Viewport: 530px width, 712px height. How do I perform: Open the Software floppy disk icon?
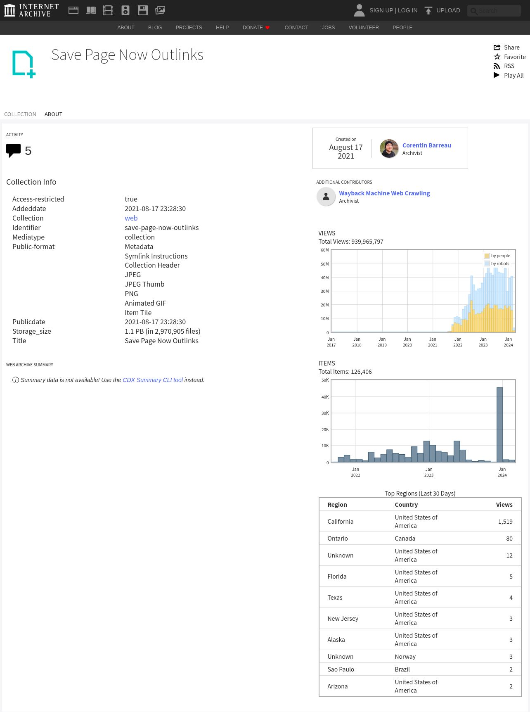click(143, 10)
